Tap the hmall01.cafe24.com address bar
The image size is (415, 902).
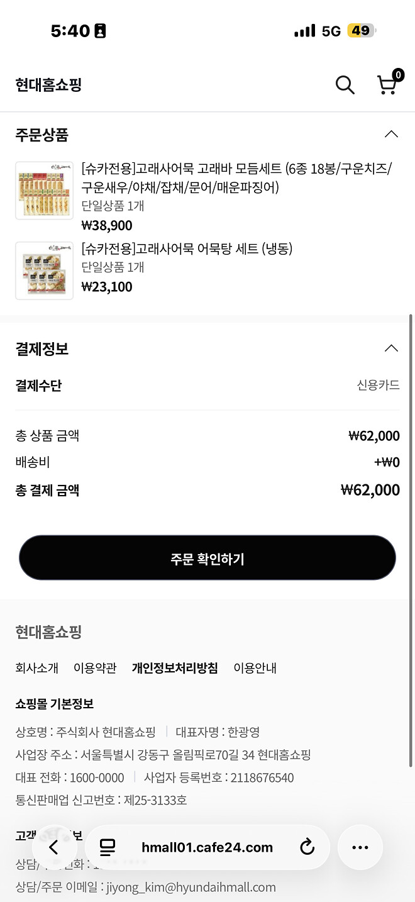[x=207, y=847]
